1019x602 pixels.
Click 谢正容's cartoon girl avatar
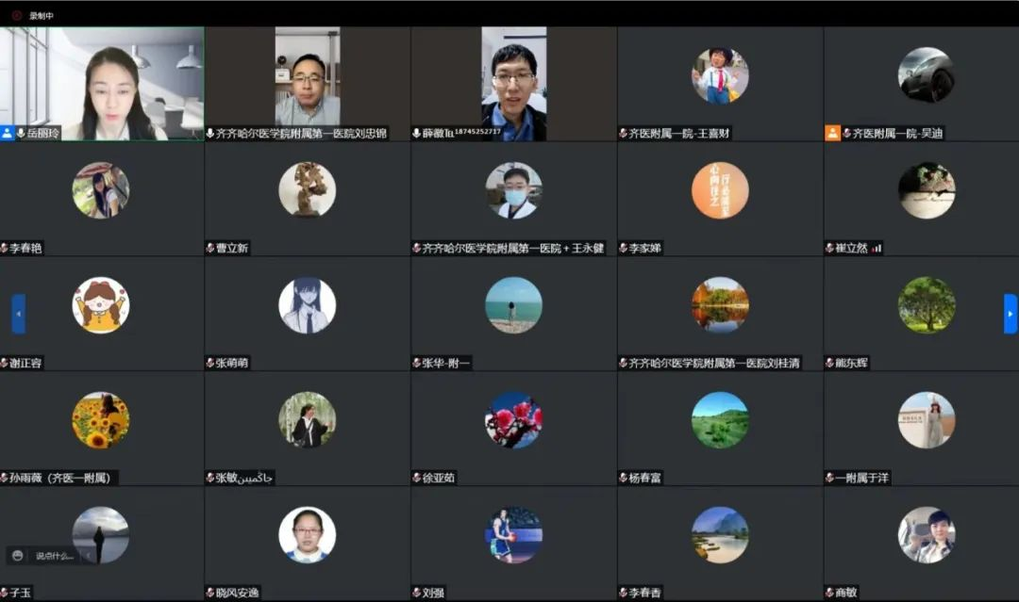pyautogui.click(x=101, y=305)
